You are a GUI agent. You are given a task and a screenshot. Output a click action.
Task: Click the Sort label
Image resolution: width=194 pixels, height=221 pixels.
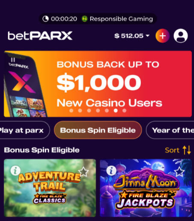172,150
